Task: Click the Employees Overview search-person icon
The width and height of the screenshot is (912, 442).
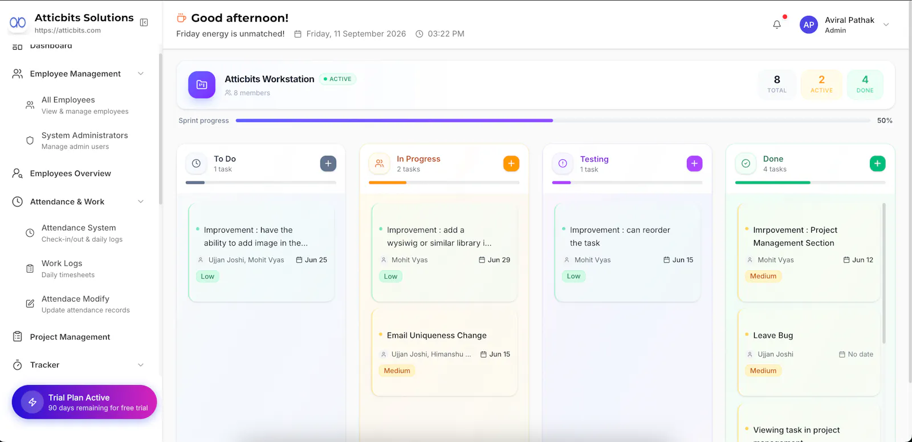Action: 18,173
